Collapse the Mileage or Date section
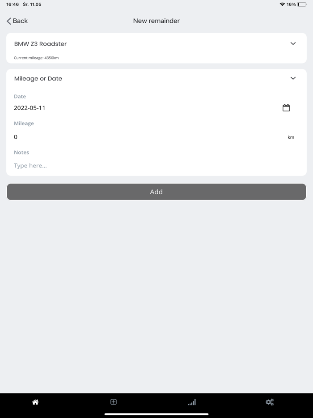 click(293, 78)
